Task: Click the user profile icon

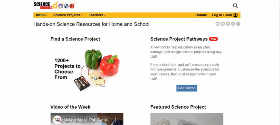Action: pyautogui.click(x=235, y=15)
